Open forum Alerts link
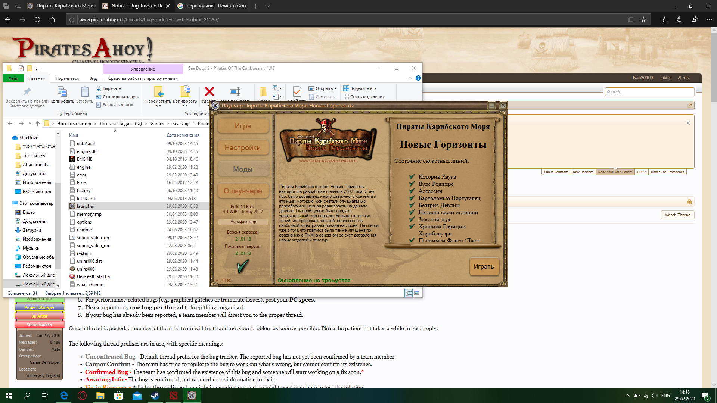This screenshot has height=403, width=717. click(x=683, y=78)
